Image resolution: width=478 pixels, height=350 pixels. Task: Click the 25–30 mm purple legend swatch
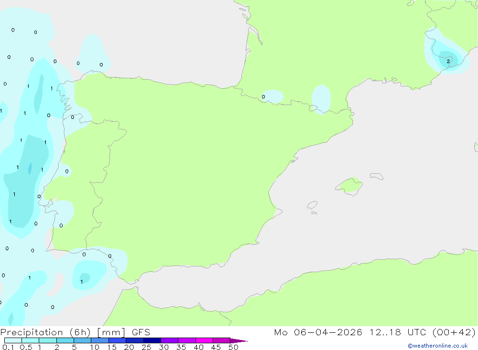[152, 340]
